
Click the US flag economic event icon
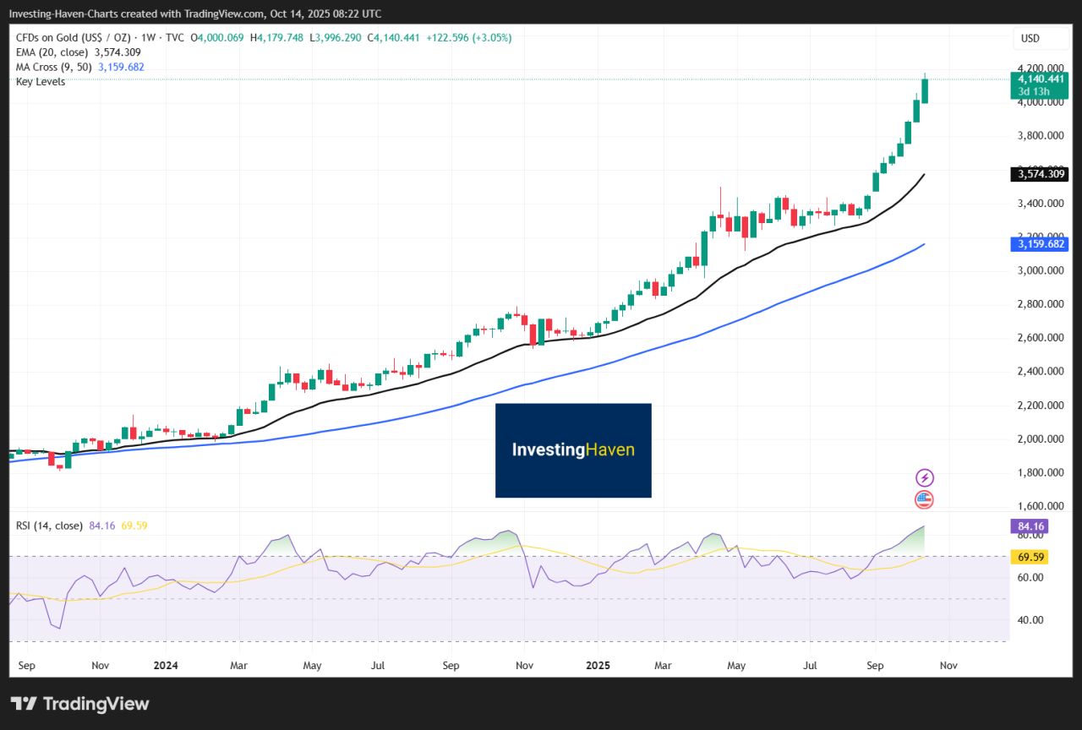pos(924,499)
